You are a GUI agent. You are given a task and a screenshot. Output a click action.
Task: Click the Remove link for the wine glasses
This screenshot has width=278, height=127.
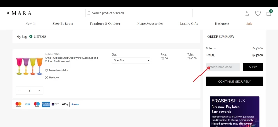pyautogui.click(x=54, y=78)
